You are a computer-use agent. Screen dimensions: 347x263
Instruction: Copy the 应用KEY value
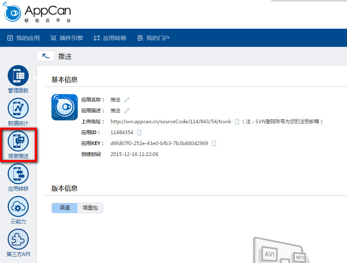click(214, 143)
